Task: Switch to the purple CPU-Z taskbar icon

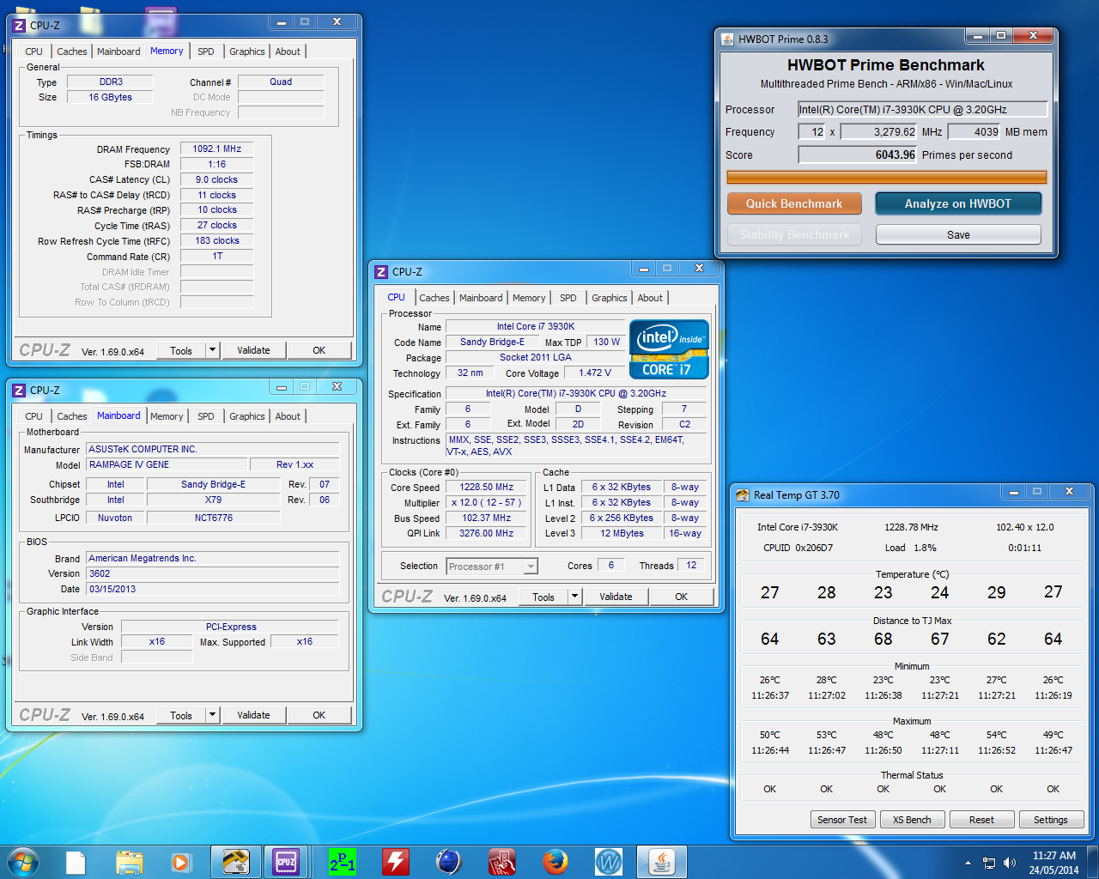Action: click(x=286, y=862)
